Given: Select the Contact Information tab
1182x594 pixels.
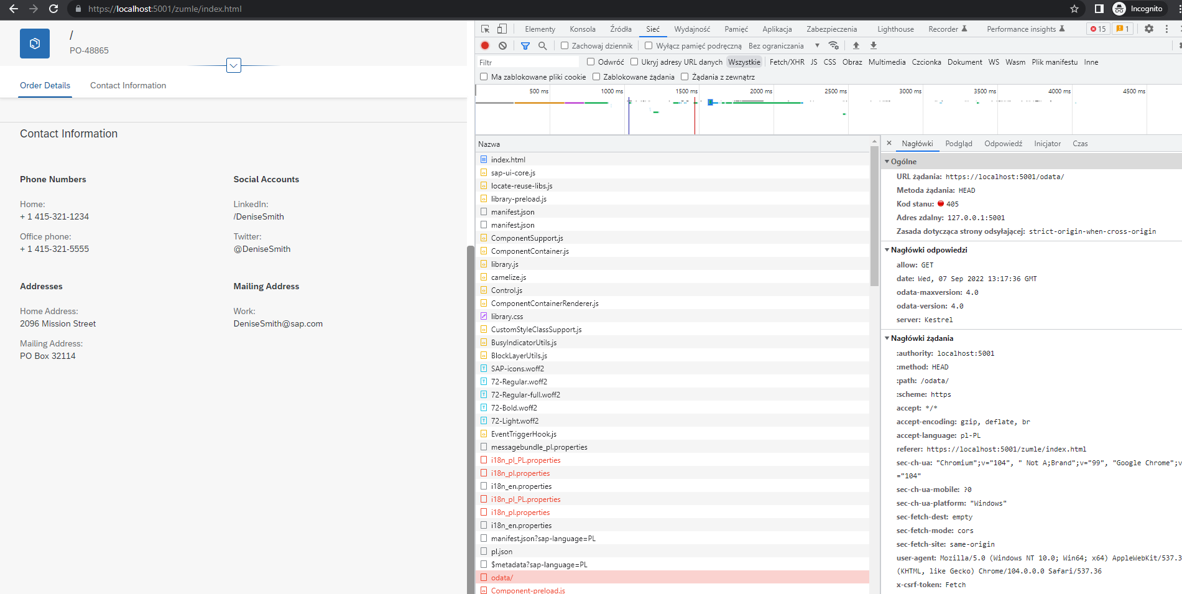Looking at the screenshot, I should pyautogui.click(x=128, y=85).
